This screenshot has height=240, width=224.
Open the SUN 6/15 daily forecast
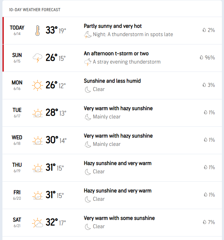tap(112, 58)
